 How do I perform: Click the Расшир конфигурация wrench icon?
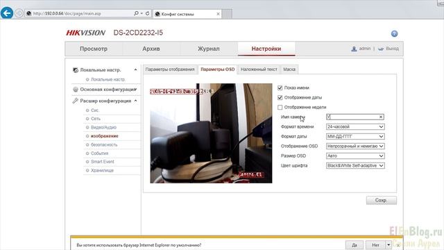click(x=76, y=101)
